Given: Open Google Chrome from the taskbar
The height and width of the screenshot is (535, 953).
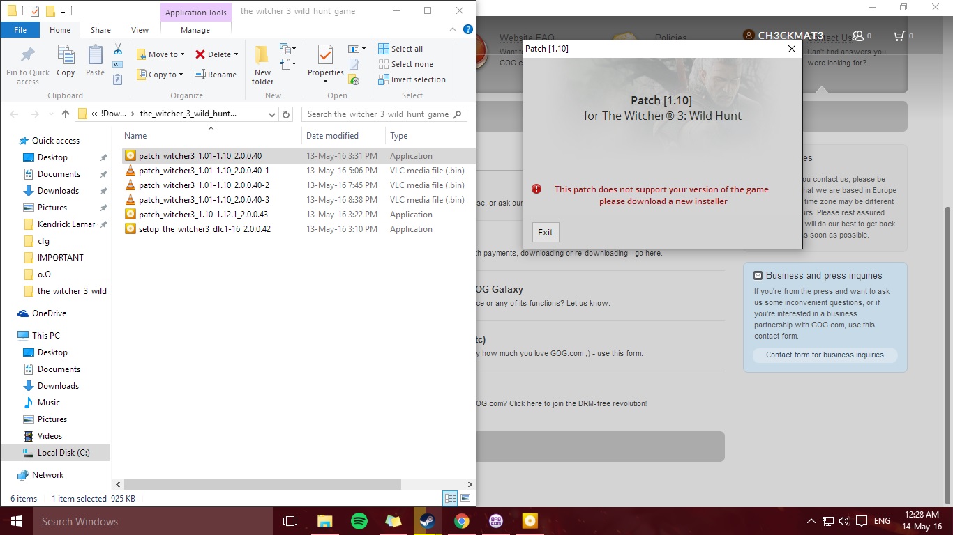Looking at the screenshot, I should [461, 521].
